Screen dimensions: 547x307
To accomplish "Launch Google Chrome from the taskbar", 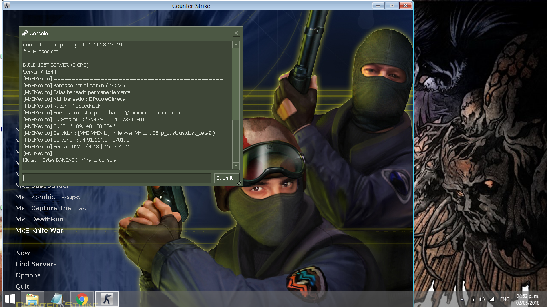I will coord(82,299).
